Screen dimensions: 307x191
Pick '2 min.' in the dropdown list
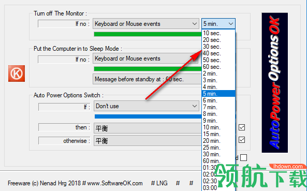[218, 74]
